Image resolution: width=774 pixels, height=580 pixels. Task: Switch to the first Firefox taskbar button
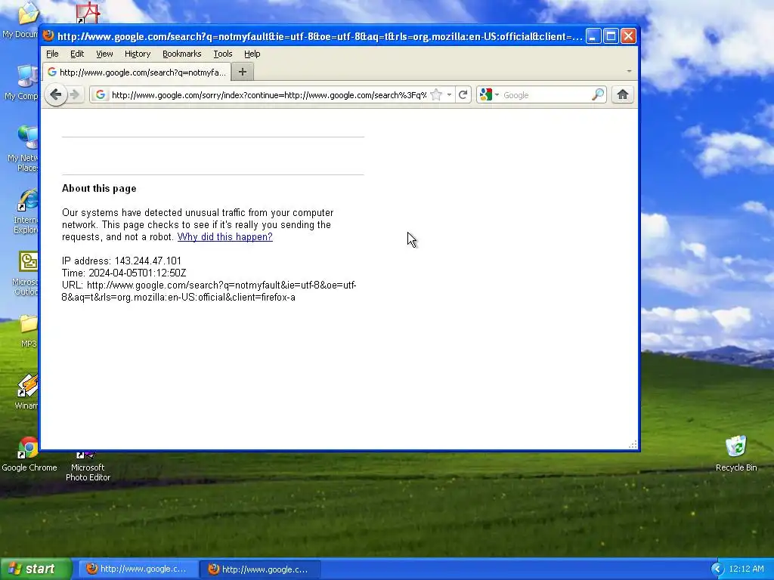pos(138,569)
